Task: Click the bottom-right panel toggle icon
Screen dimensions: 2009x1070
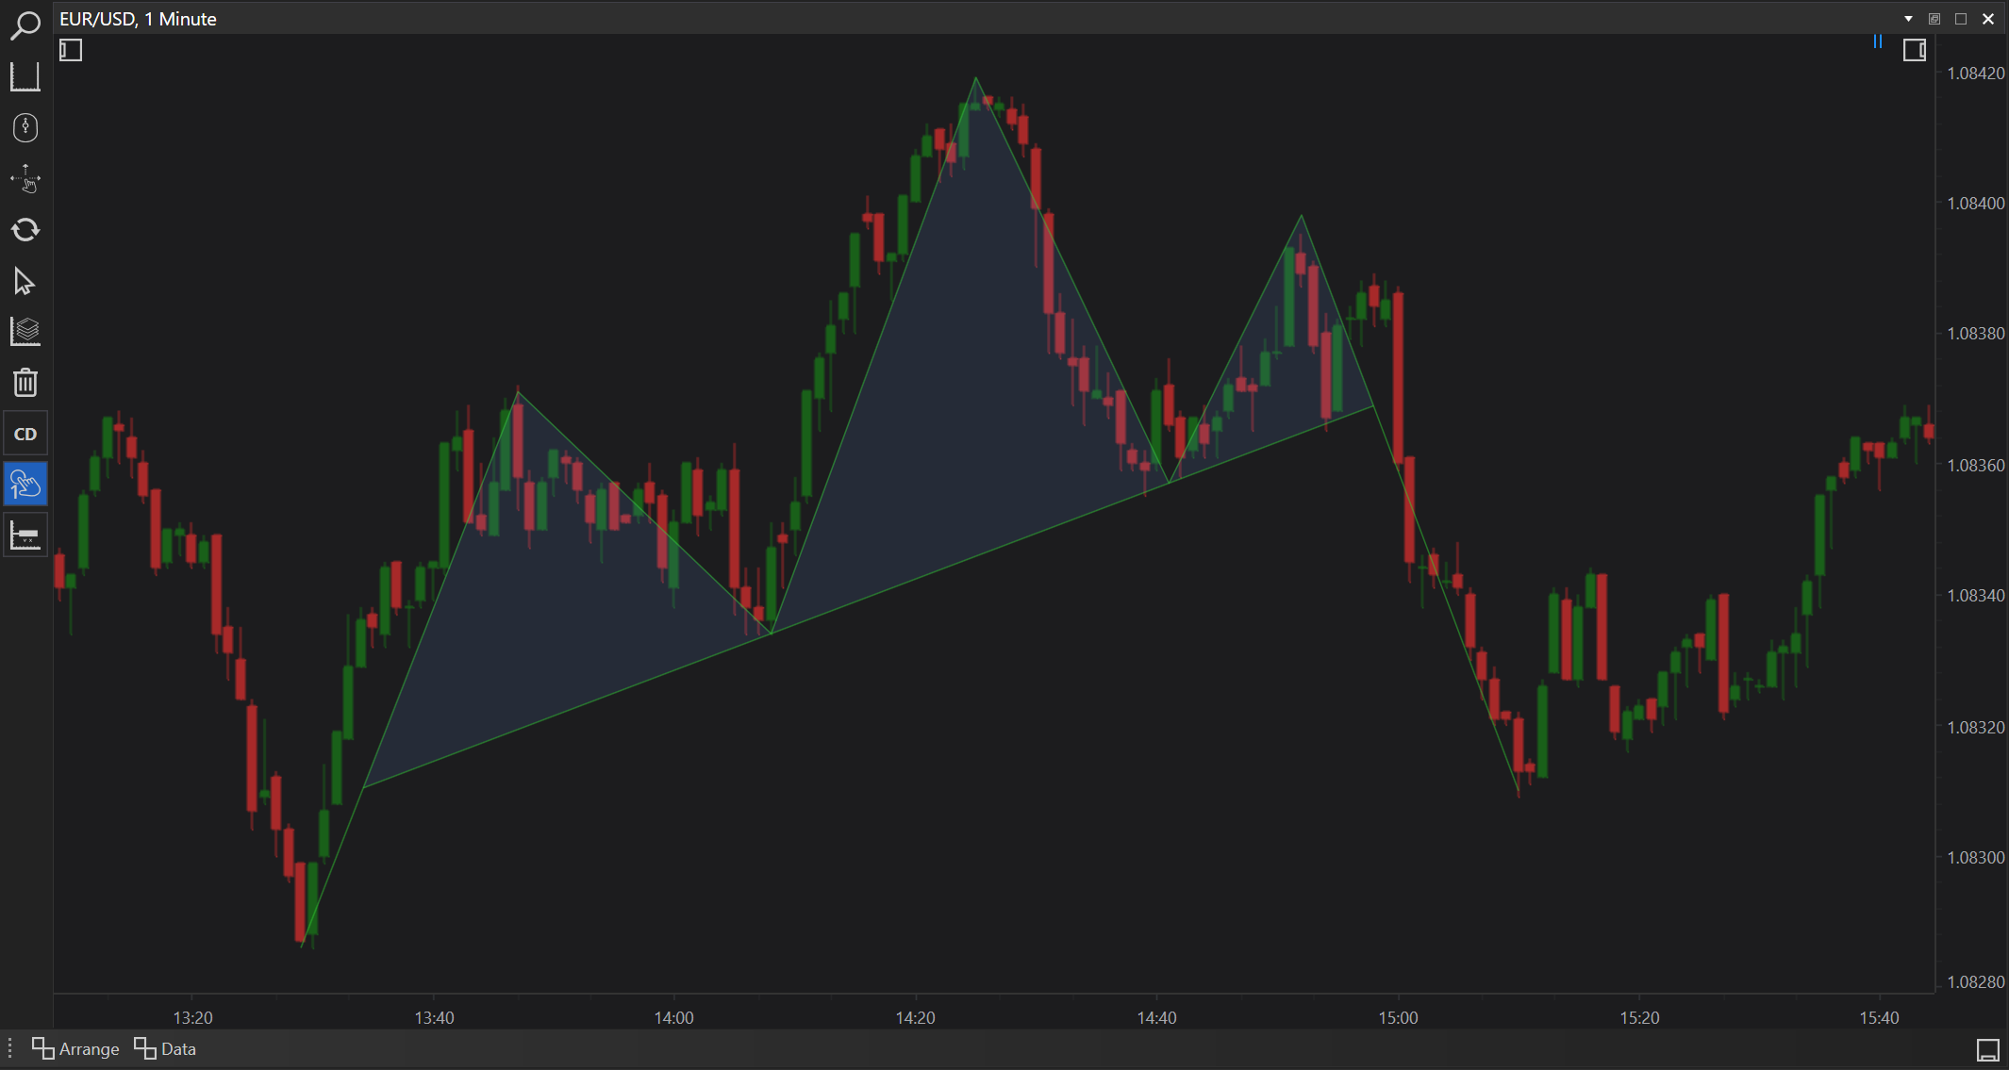Action: [1987, 1049]
